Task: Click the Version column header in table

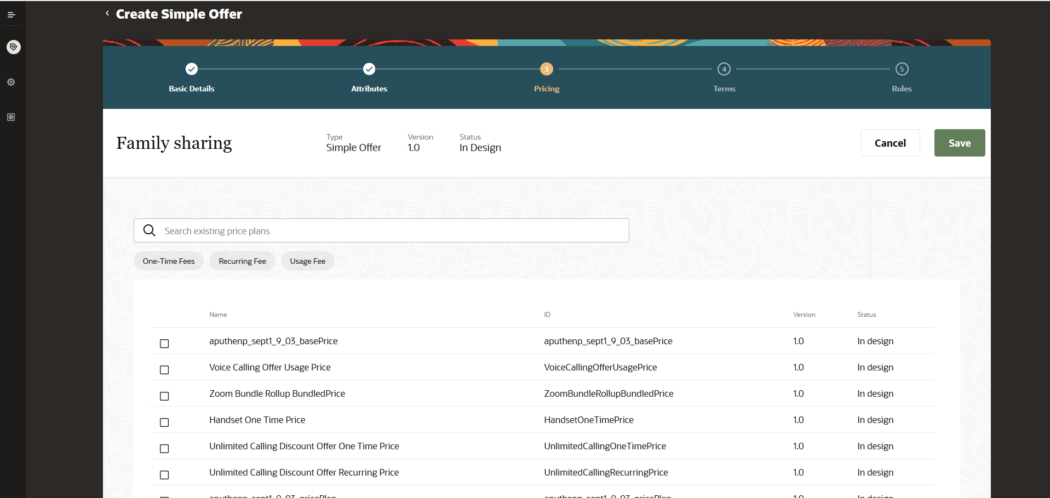Action: pos(804,315)
